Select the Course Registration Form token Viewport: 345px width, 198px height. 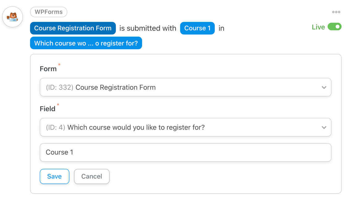[x=73, y=28]
